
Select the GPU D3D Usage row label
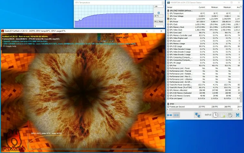(176, 46)
